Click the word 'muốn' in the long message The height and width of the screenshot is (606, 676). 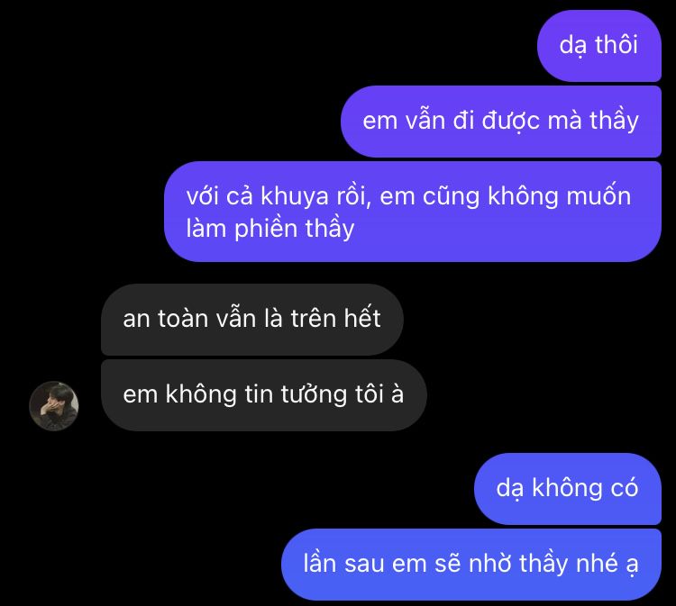598,196
